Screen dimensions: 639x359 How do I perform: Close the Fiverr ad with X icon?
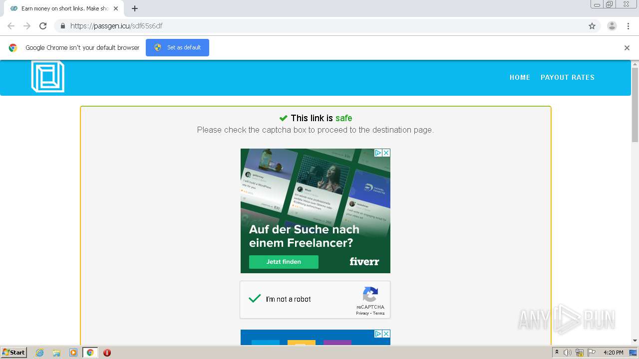[386, 153]
